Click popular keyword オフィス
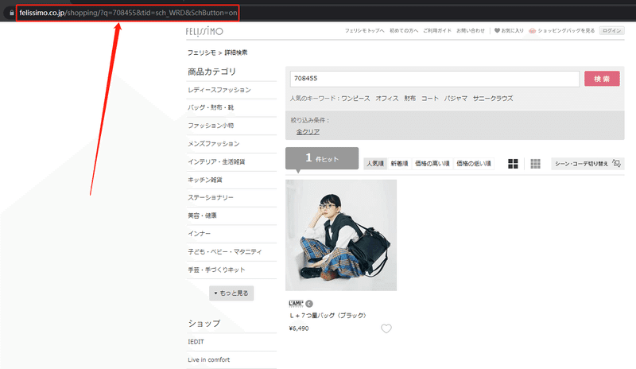 point(386,99)
